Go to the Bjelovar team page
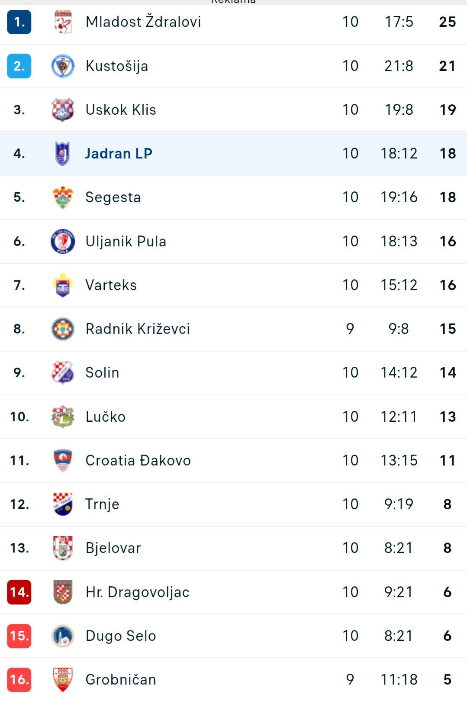 (x=113, y=548)
